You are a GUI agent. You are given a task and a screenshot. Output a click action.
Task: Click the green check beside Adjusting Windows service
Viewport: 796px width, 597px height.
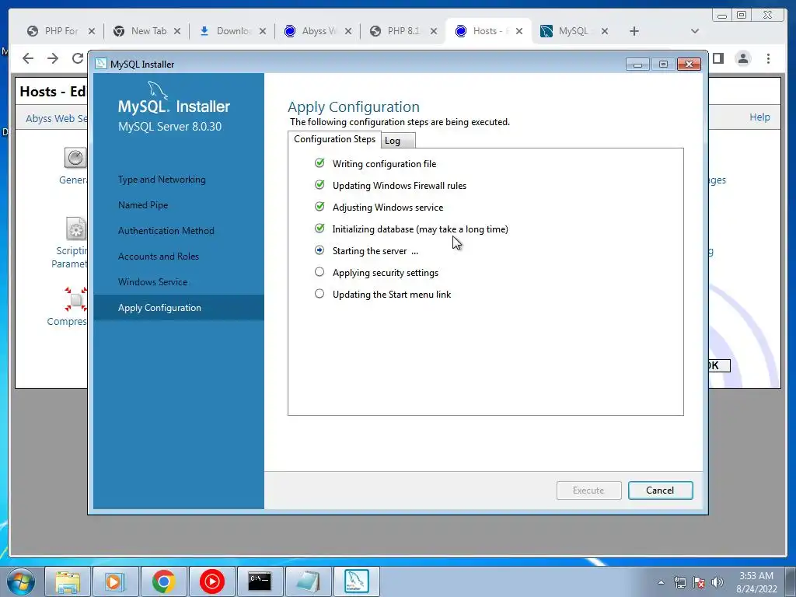point(319,207)
